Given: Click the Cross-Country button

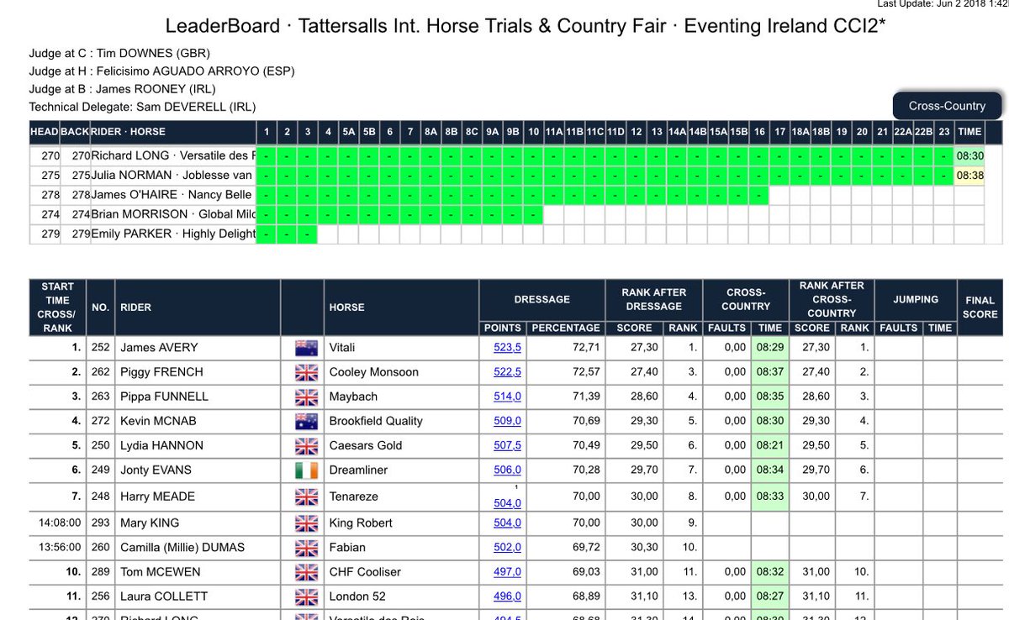Looking at the screenshot, I should click(x=947, y=106).
